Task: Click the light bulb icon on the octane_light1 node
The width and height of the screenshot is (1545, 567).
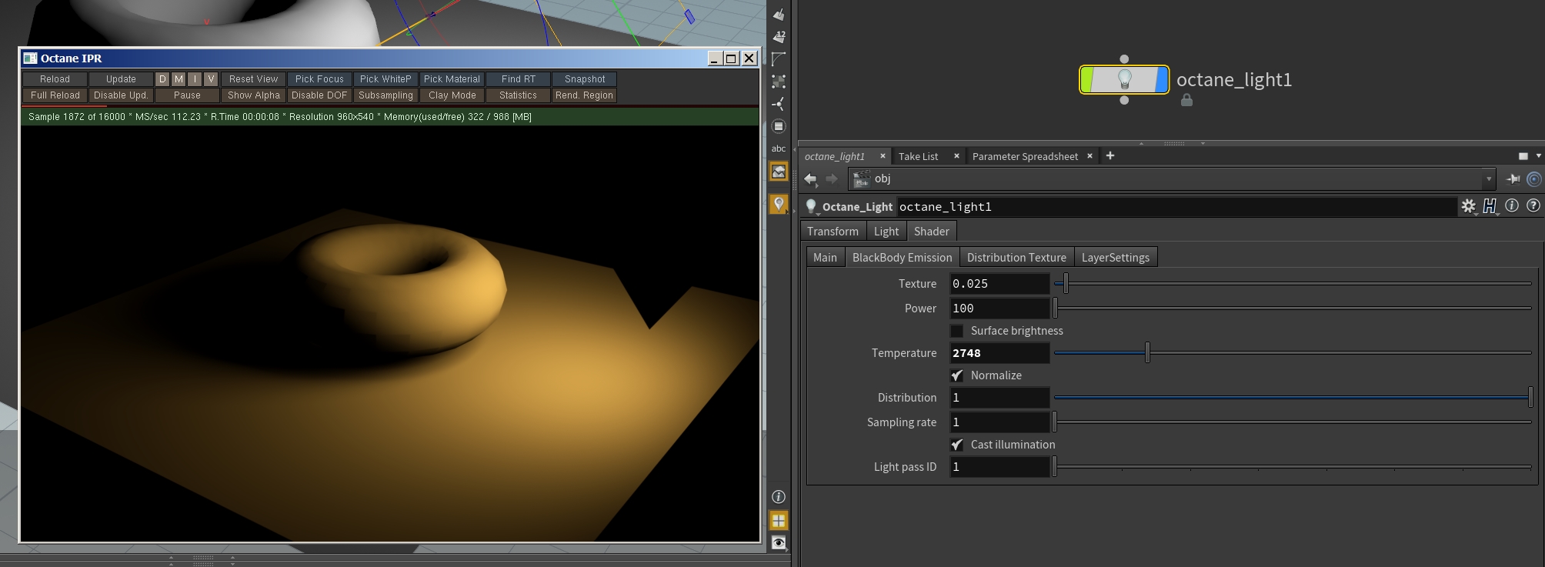Action: [x=1124, y=79]
